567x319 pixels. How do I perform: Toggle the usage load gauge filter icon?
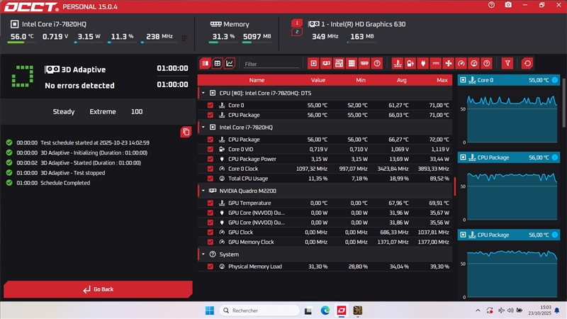click(x=473, y=64)
